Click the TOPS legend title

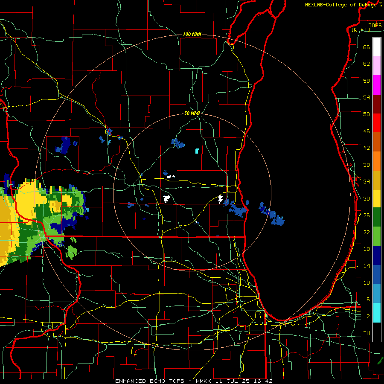tap(375, 25)
